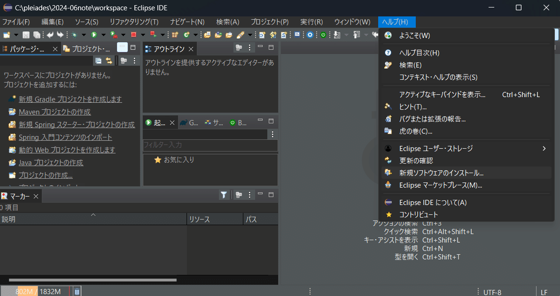Maximize the アウトライン view

[271, 47]
